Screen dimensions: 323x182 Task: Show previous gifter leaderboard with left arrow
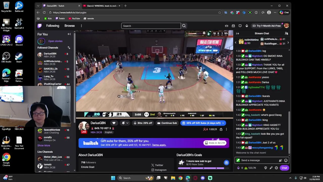pos(236,42)
